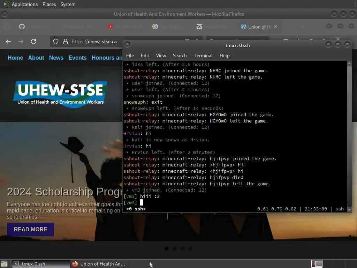Click the shield tracking protection icon
The width and height of the screenshot is (357, 268).
pos(56,42)
